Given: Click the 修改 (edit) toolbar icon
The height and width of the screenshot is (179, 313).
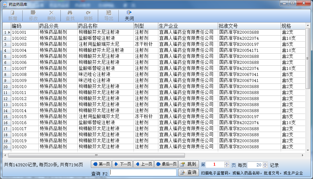Looking at the screenshot, I should click(x=33, y=16).
